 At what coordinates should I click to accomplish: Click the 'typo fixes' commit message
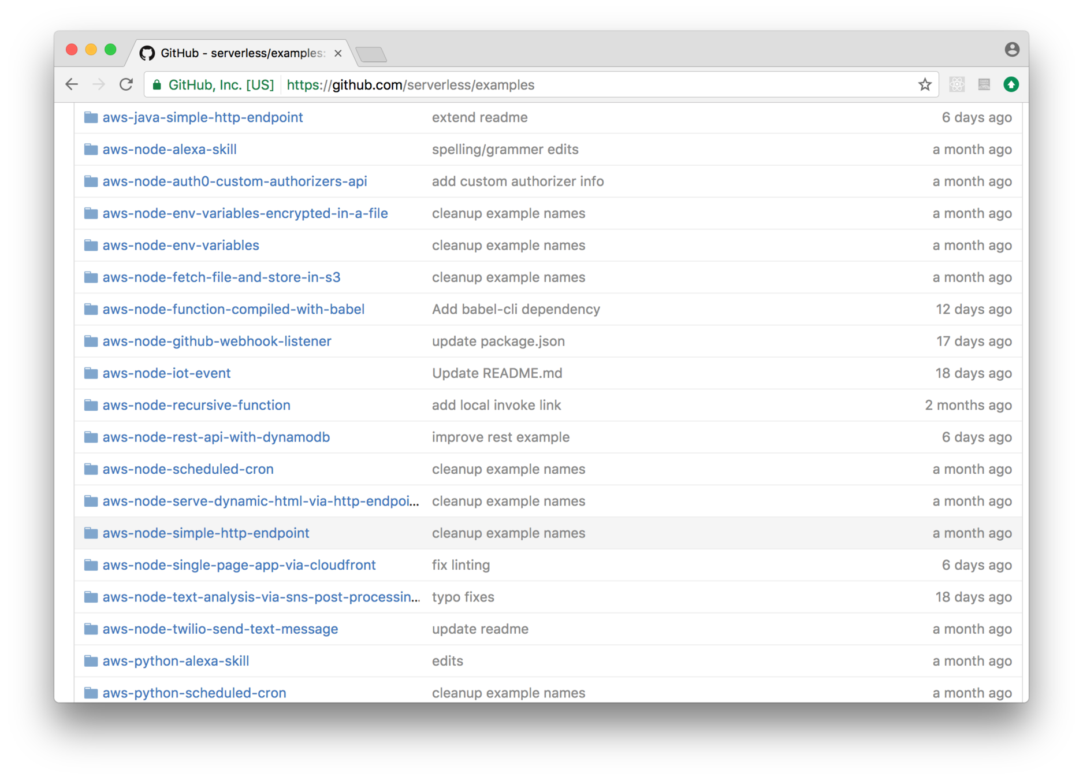point(463,597)
